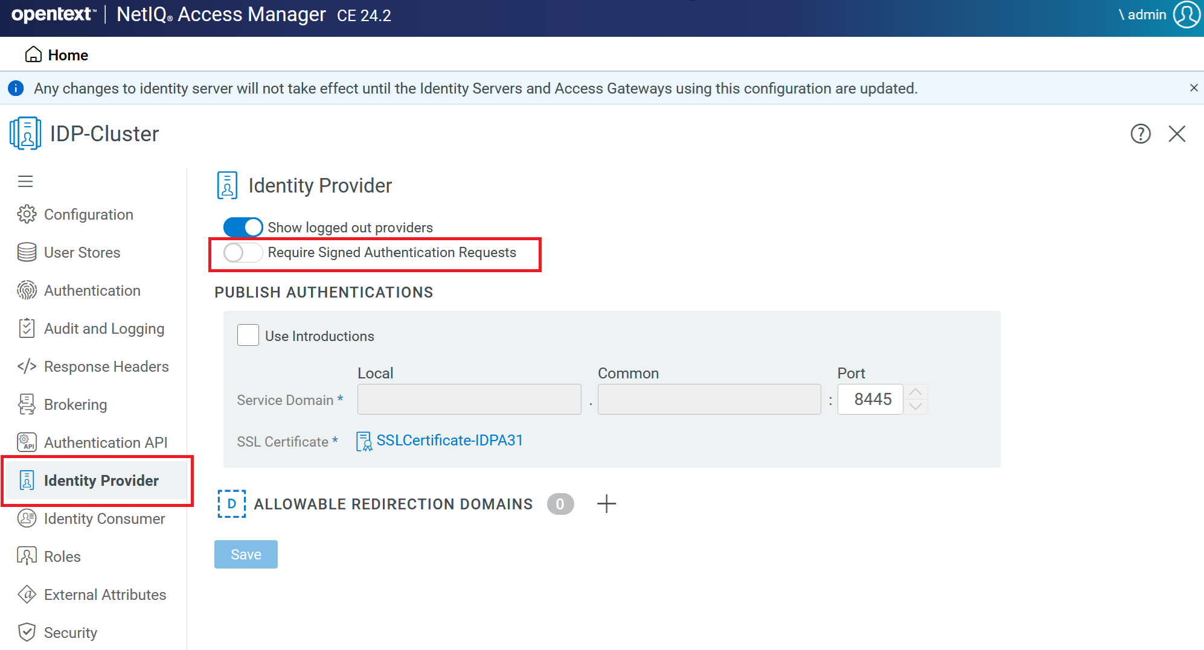This screenshot has width=1204, height=650.
Task: Open Audit and Logging via its icon
Action: tap(26, 328)
